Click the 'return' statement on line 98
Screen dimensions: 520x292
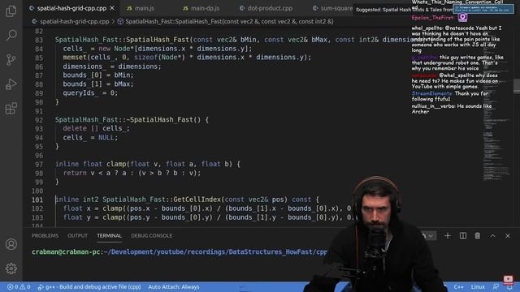point(75,173)
